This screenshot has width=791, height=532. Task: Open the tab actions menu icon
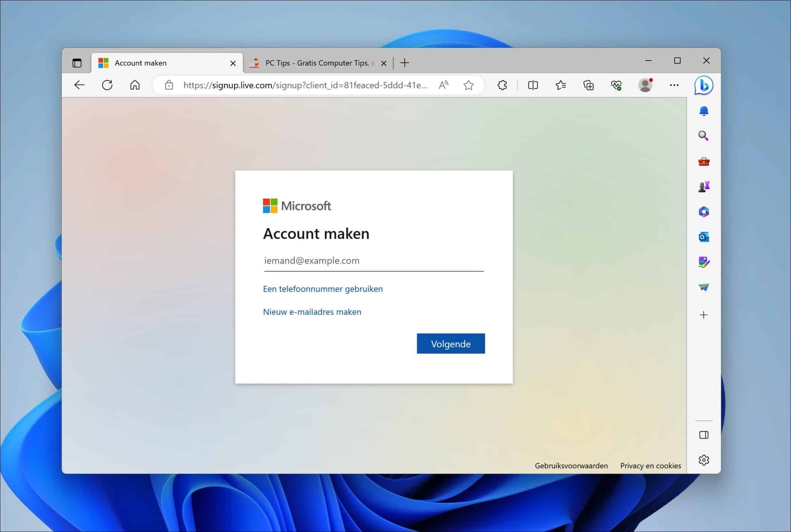tap(77, 63)
